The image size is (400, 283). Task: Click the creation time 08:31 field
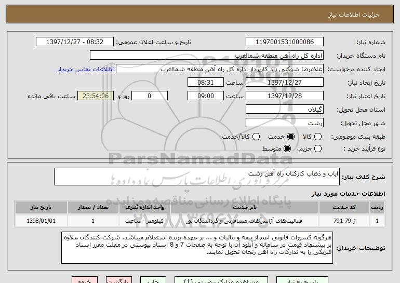pos(206,83)
